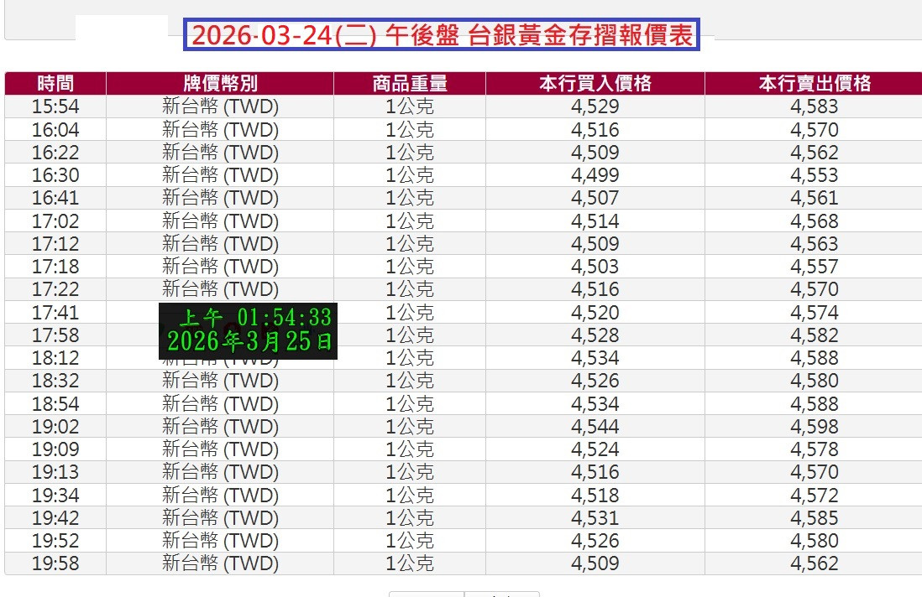The image size is (922, 597).
Task: Select buy price 4,524
Action: 595,449
